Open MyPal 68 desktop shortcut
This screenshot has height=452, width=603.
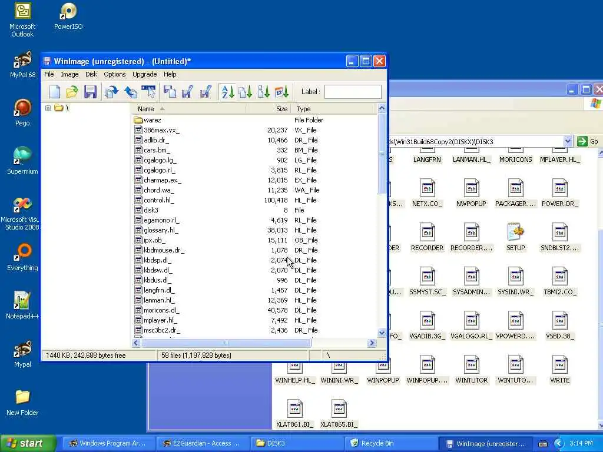[22, 65]
